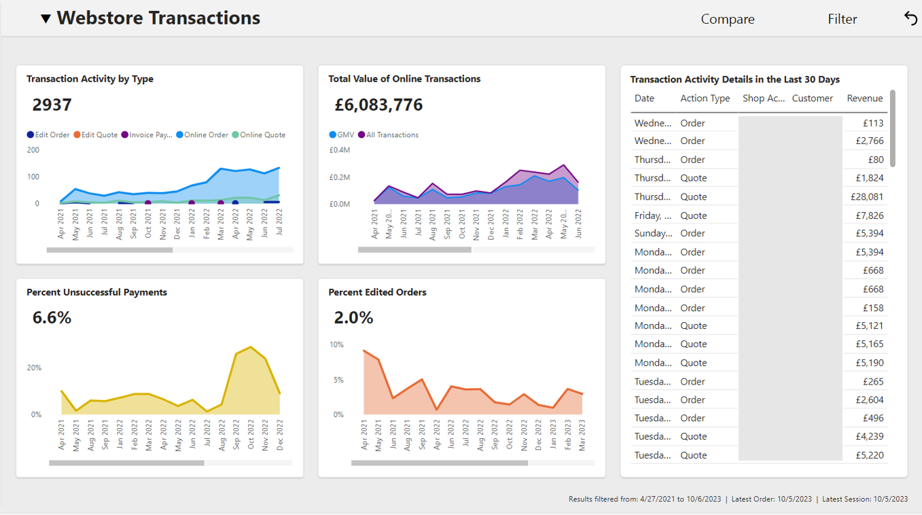
Task: Select the £28,081 quote row
Action: (759, 196)
